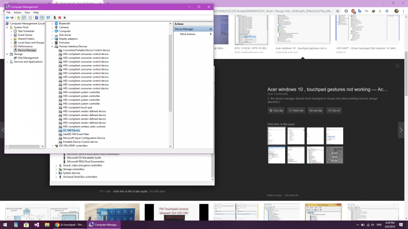This screenshot has width=408, height=229.
Task: Click the blue Help icon in toolbar
Action: coord(36,17)
